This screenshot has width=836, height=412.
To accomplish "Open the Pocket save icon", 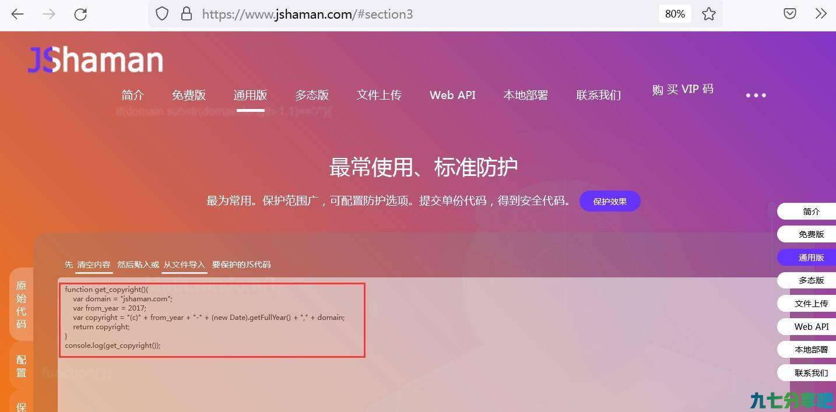I will pos(790,14).
